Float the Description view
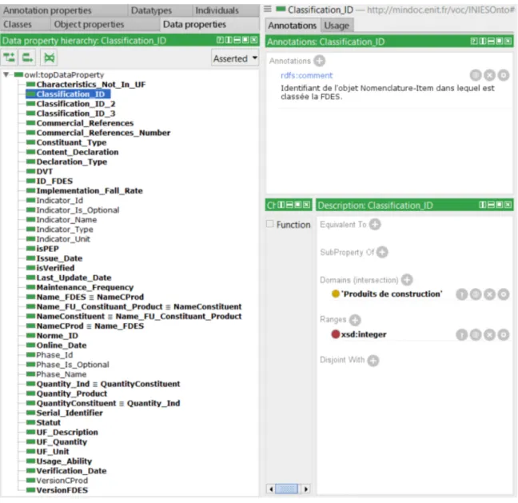The image size is (518, 503). tap(500, 205)
